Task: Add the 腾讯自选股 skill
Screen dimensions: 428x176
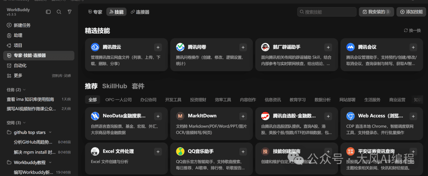Action: point(328,116)
